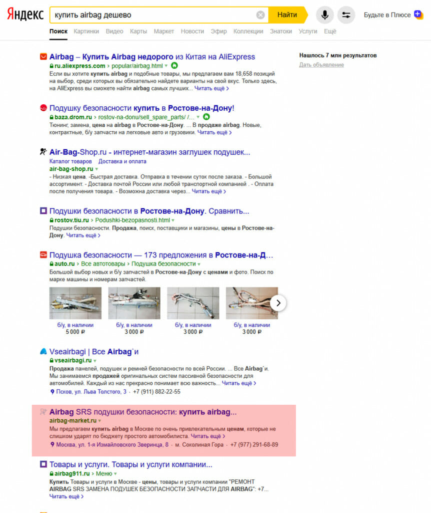Open the dropdown arrow after rostov.tiu.ru URL
431x513 pixels.
click(x=173, y=220)
